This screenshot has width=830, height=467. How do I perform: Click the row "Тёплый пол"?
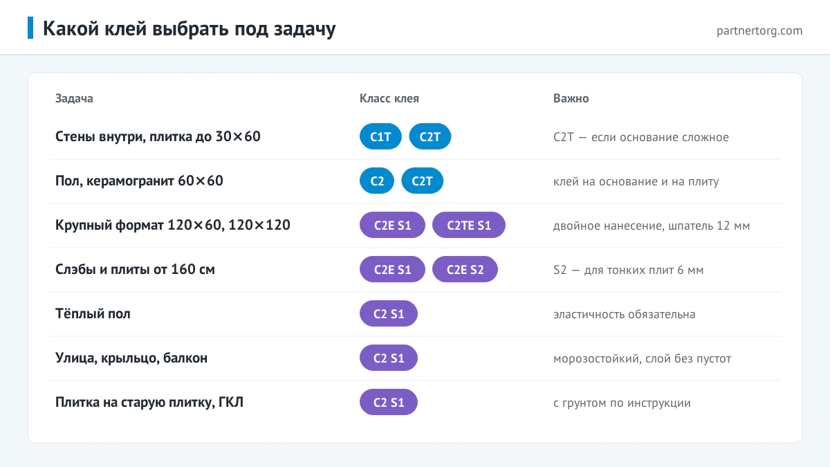click(x=415, y=314)
